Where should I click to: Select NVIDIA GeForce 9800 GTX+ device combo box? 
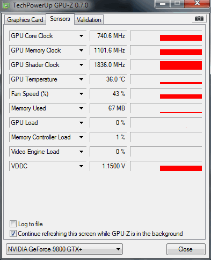coord(64,249)
